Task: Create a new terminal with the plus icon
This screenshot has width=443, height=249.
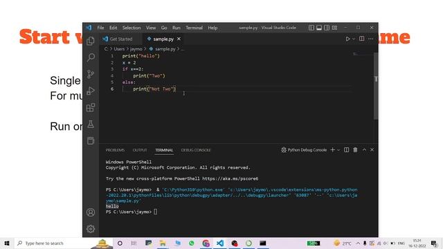Action: [x=332, y=150]
